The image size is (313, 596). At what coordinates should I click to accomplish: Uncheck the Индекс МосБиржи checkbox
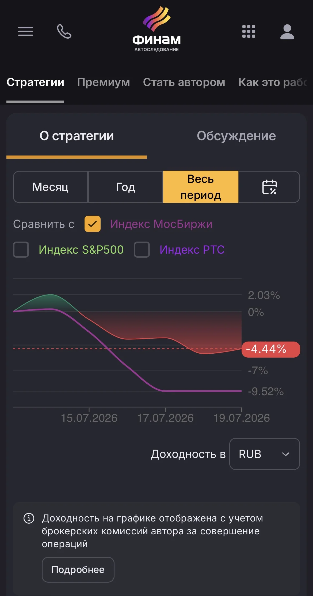click(93, 224)
